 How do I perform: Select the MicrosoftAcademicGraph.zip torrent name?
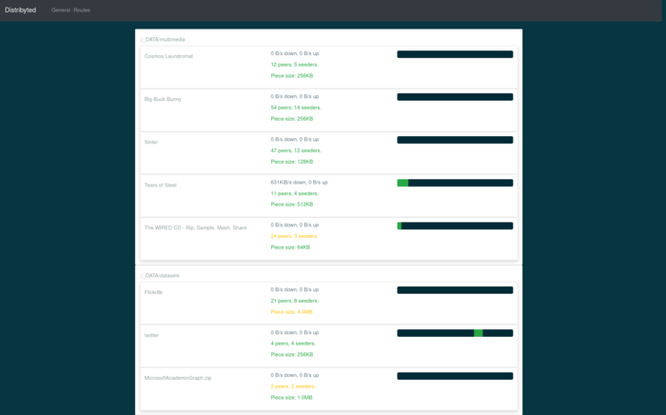tap(178, 378)
